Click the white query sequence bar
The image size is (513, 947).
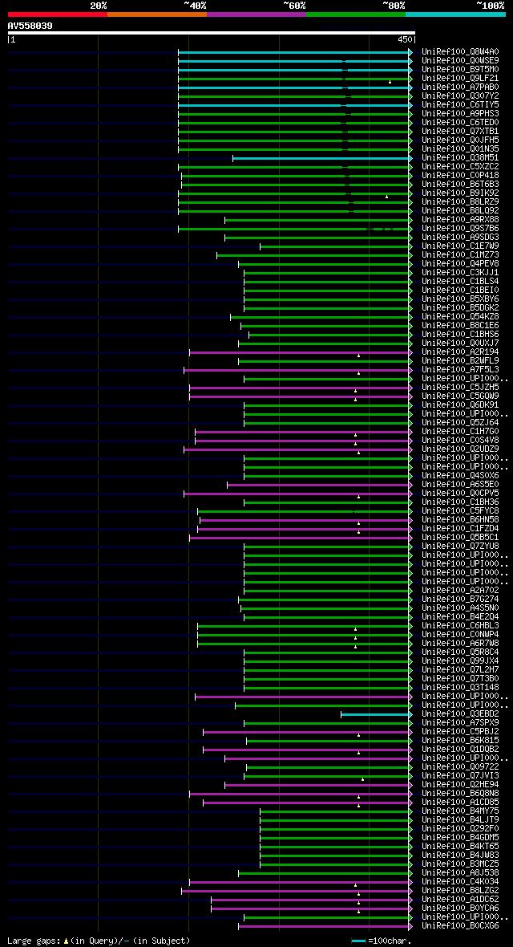212,33
